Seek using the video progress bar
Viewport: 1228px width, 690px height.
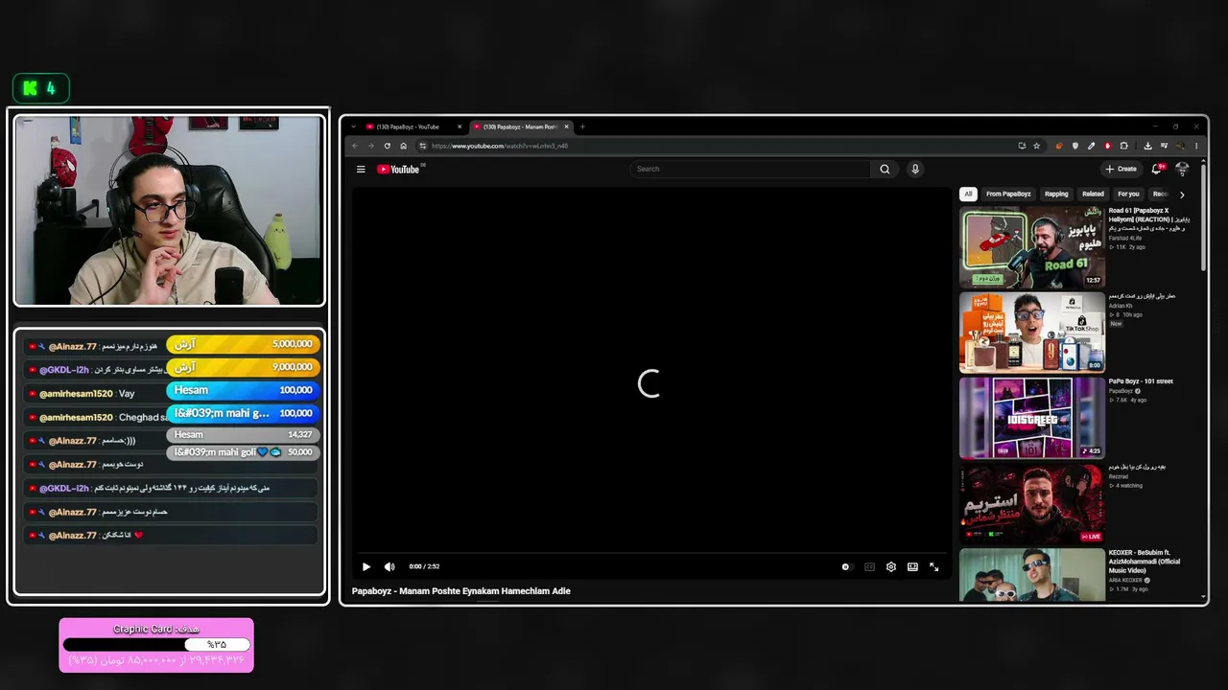651,553
